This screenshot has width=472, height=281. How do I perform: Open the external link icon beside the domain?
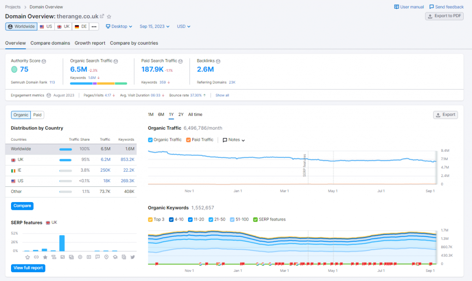click(x=102, y=17)
